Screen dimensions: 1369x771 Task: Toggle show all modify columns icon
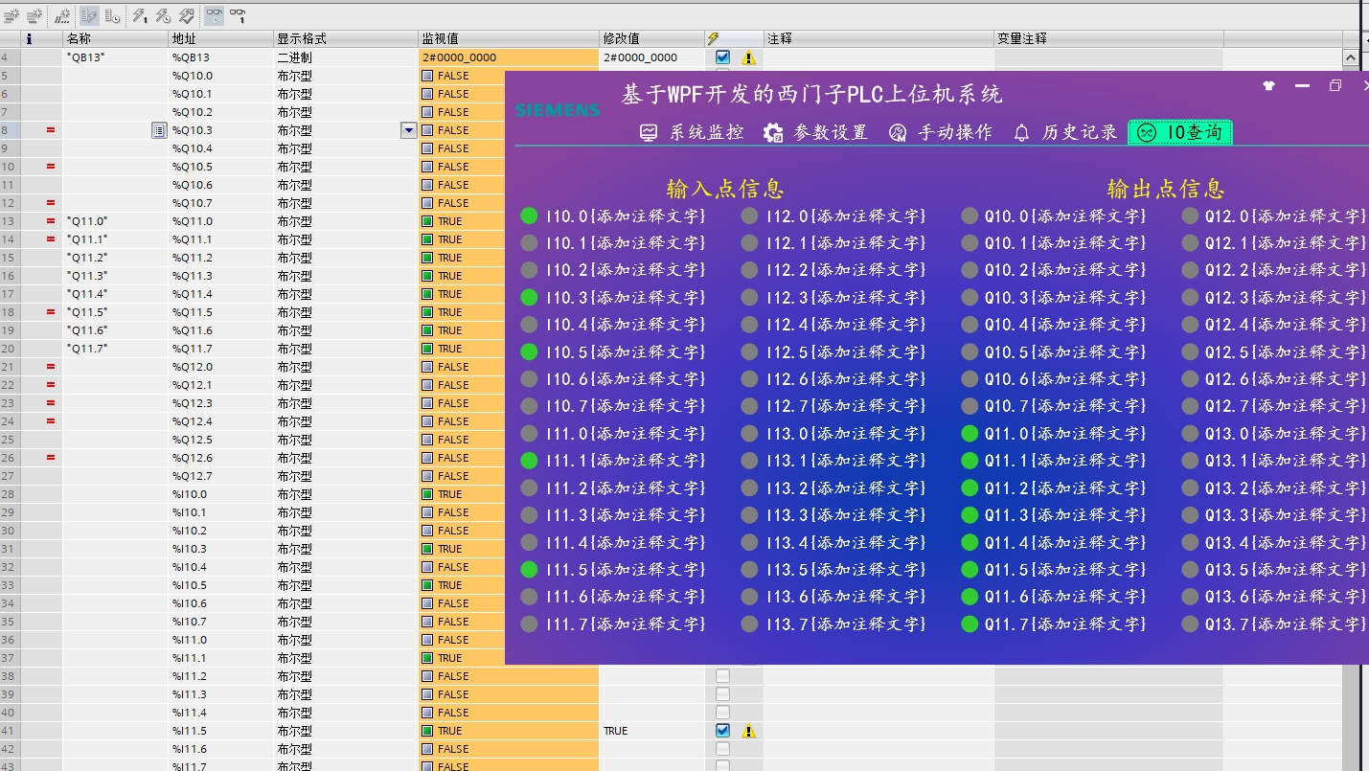coord(89,15)
